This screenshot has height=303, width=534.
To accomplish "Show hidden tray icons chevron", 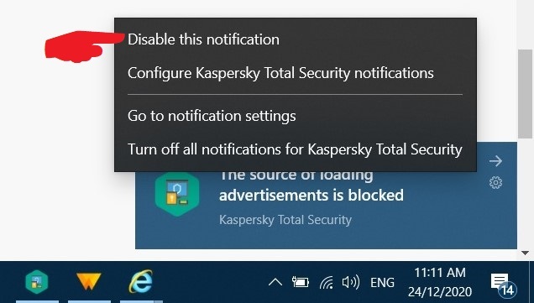I will [275, 282].
